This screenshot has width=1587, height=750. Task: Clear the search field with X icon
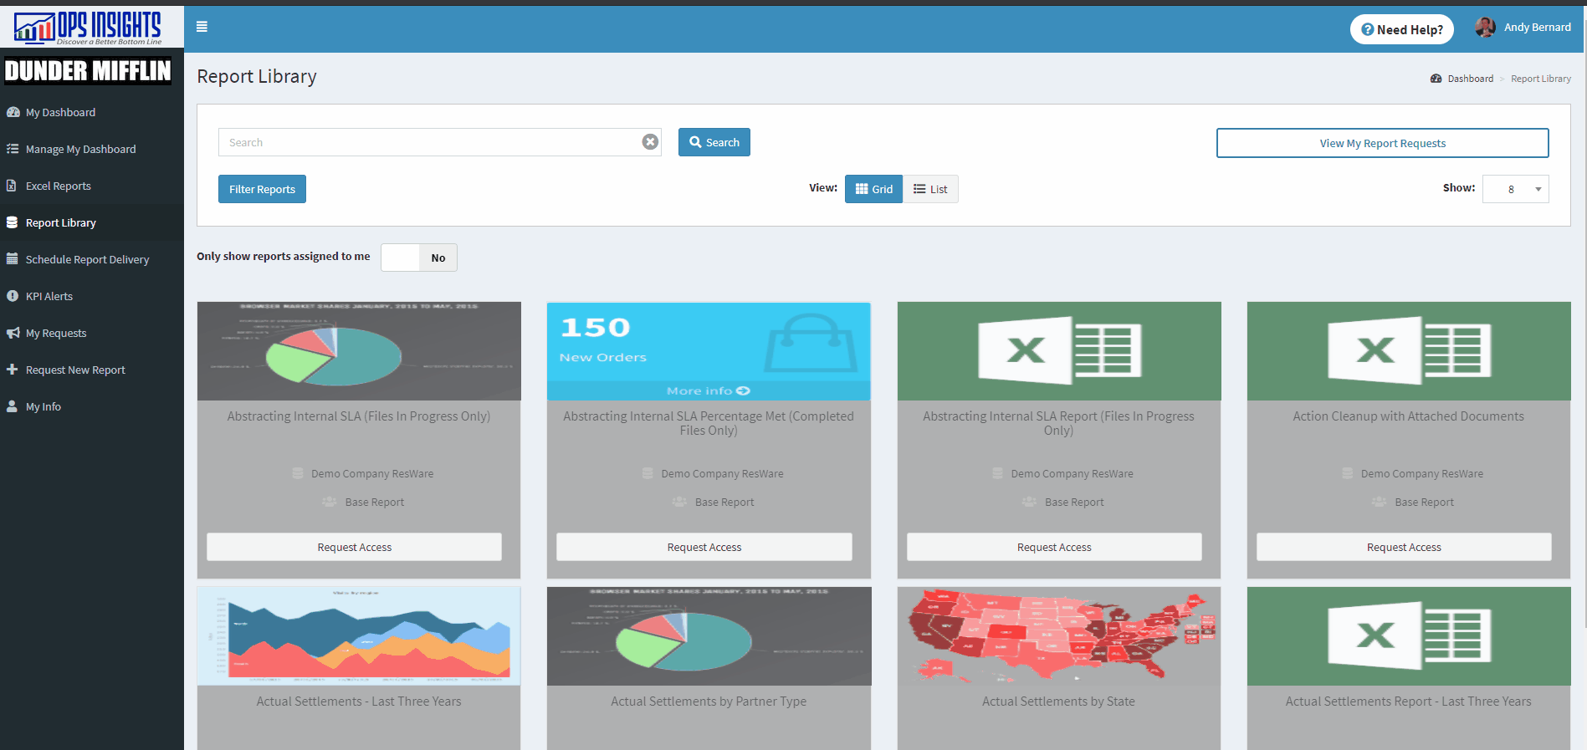click(x=650, y=142)
